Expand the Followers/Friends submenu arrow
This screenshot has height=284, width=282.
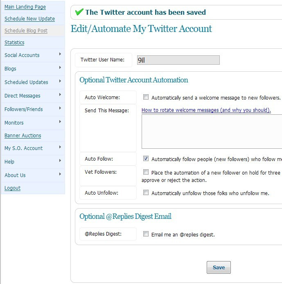pos(60,108)
